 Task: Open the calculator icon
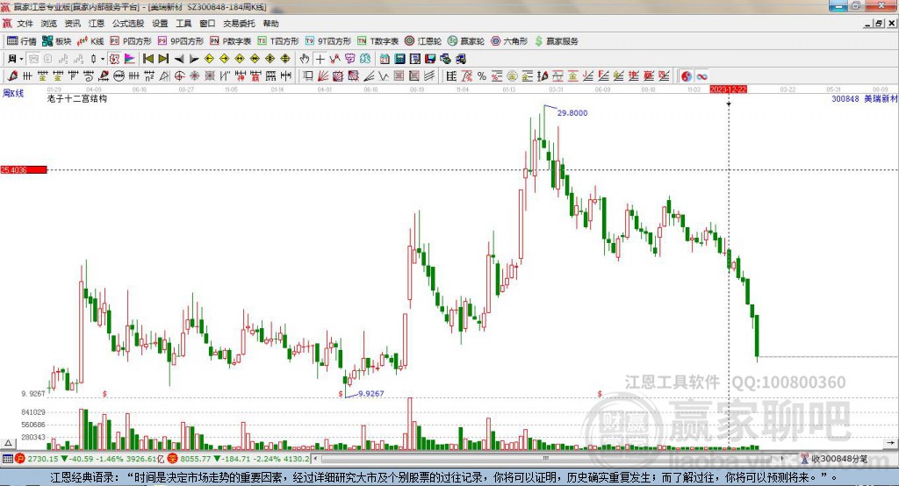[399, 59]
